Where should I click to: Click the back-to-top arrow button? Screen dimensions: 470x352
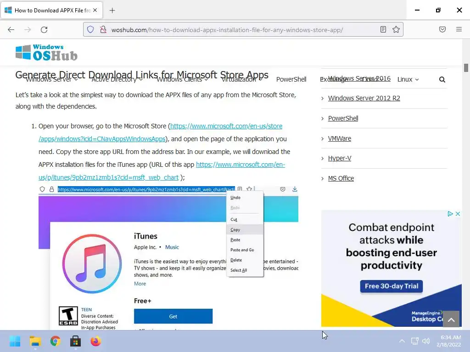(x=451, y=319)
